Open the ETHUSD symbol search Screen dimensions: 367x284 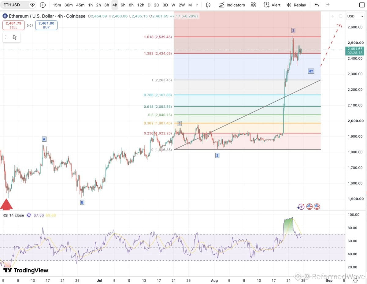12,5
